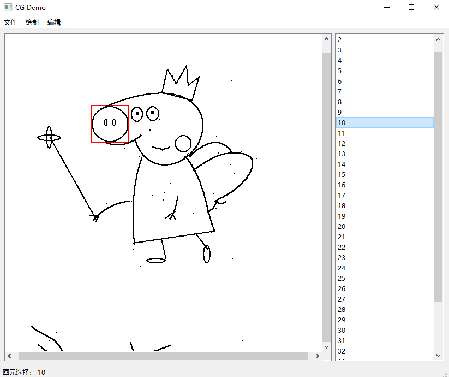The height and width of the screenshot is (377, 449).
Task: Click the CG Demo app icon in title bar
Action: coord(8,7)
